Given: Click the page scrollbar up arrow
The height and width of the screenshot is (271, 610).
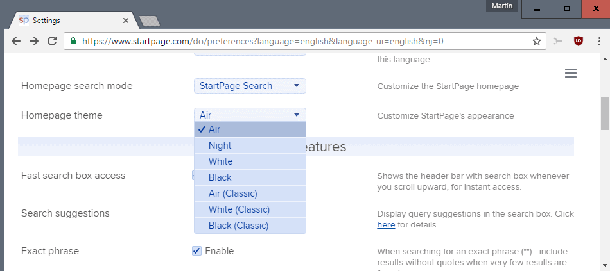Looking at the screenshot, I should point(606,59).
